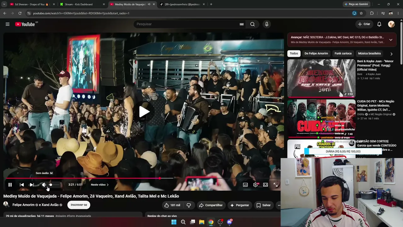Mute audio with the speaker icon
The height and width of the screenshot is (227, 403).
click(44, 185)
